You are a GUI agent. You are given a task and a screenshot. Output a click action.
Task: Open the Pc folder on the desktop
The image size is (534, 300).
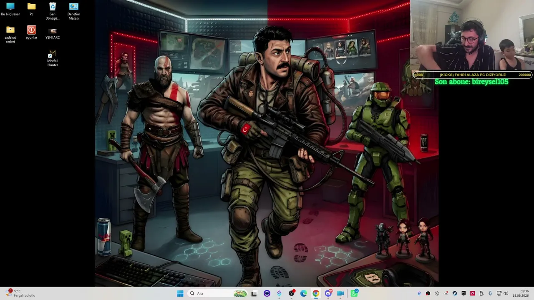pyautogui.click(x=31, y=9)
